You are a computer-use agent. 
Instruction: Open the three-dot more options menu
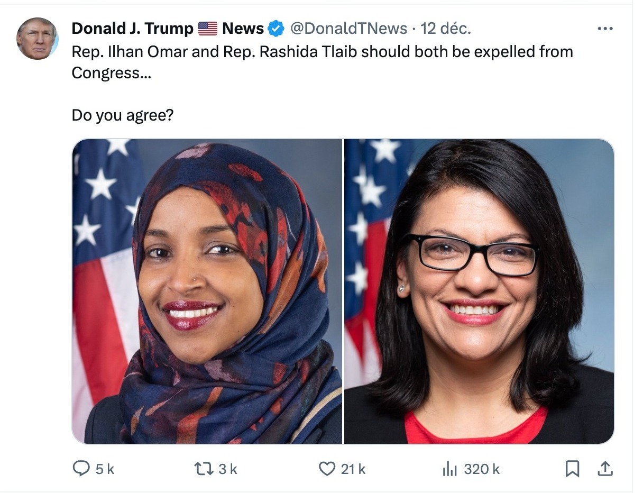pyautogui.click(x=604, y=29)
